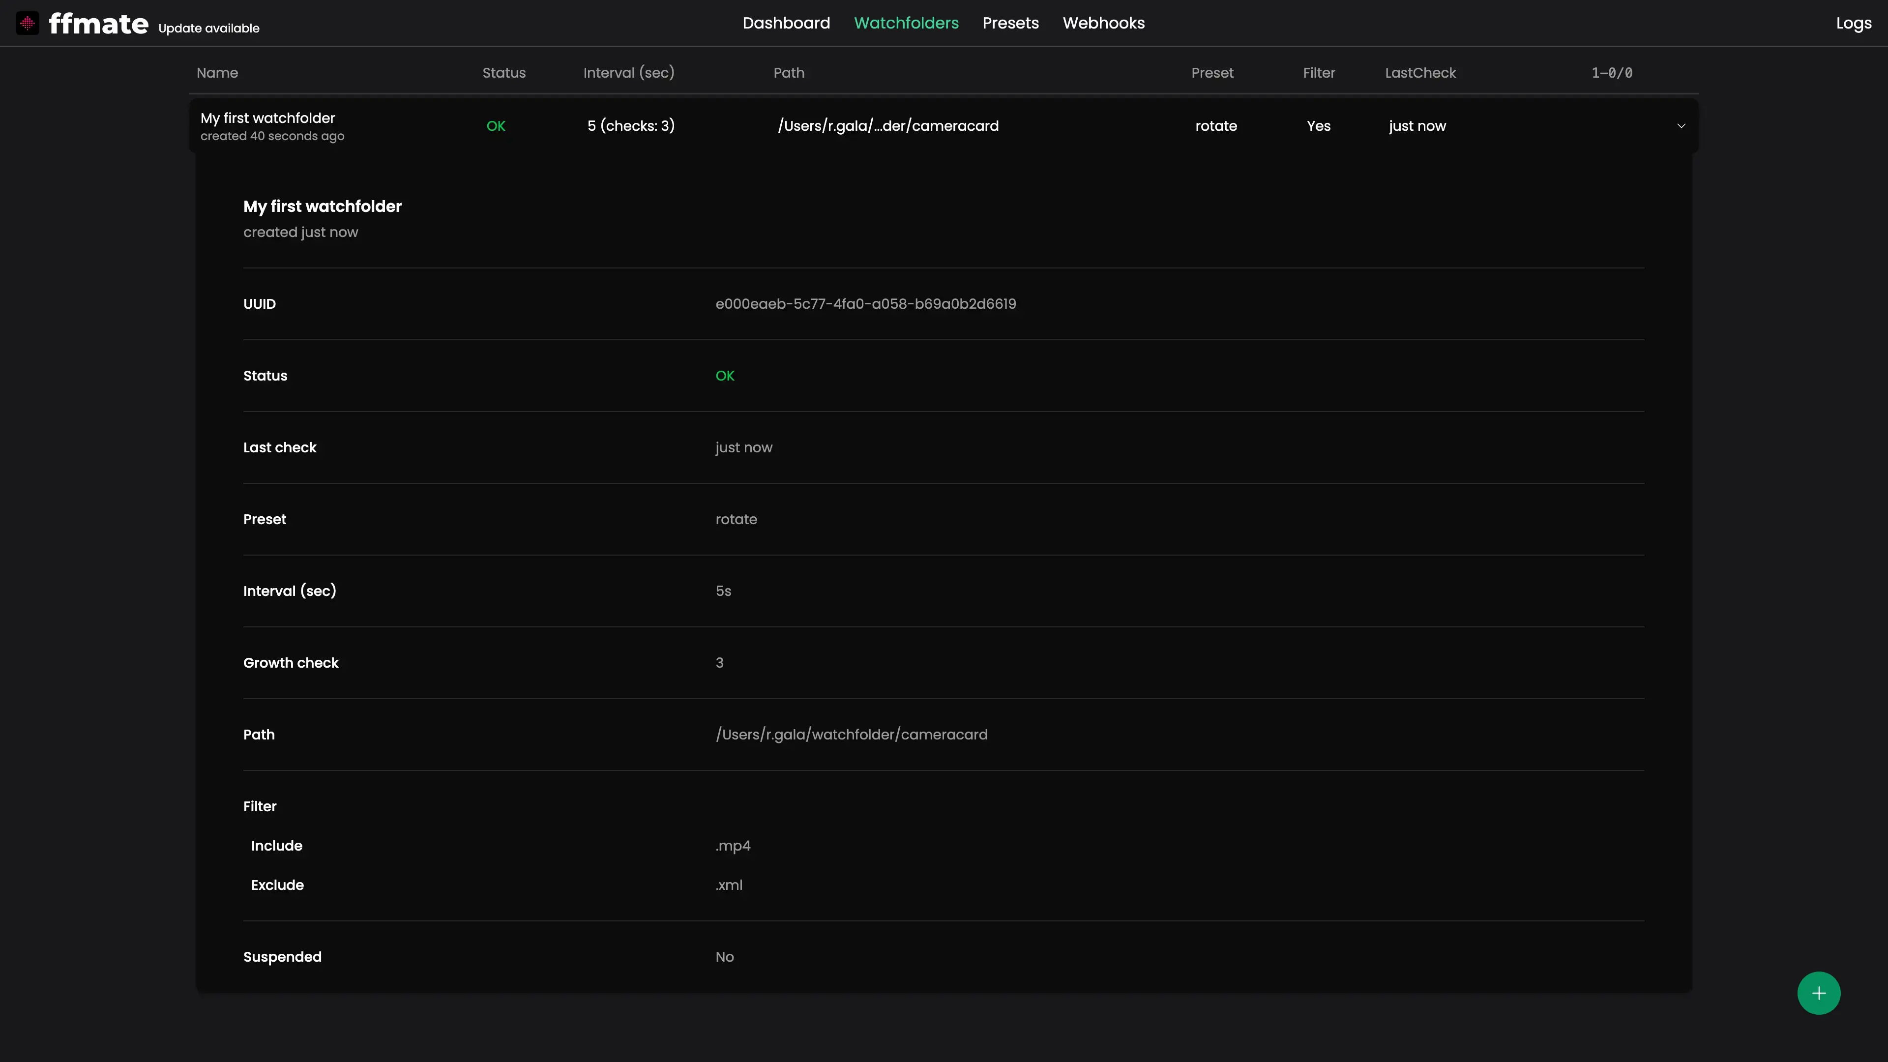Click the 1–0/0 pagination counter
The height and width of the screenshot is (1062, 1888).
tap(1611, 73)
